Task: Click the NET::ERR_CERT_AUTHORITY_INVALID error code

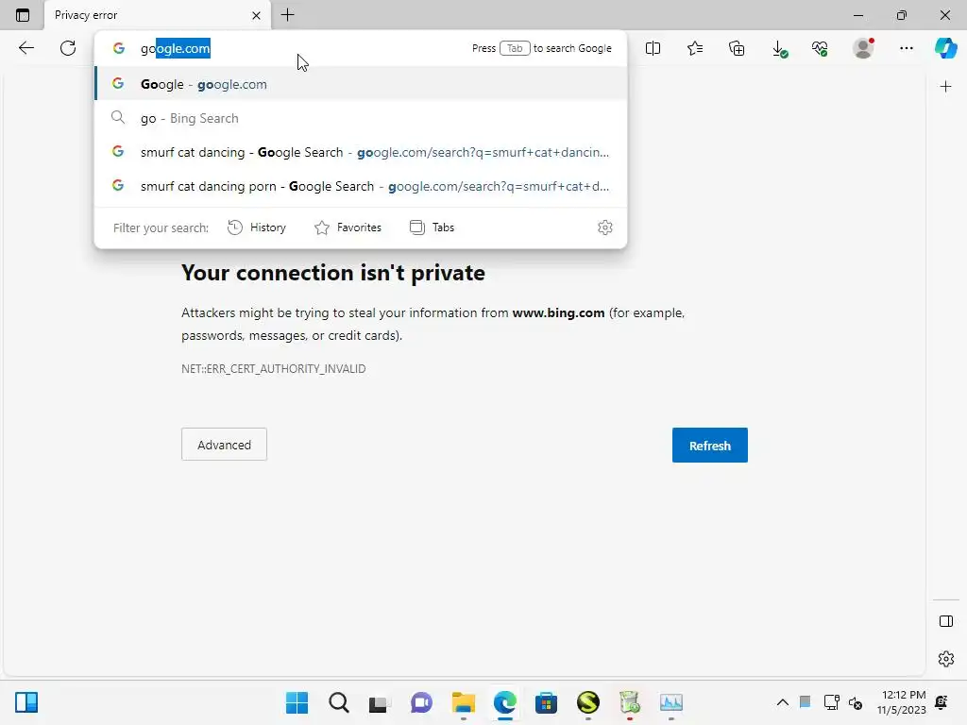Action: click(273, 369)
